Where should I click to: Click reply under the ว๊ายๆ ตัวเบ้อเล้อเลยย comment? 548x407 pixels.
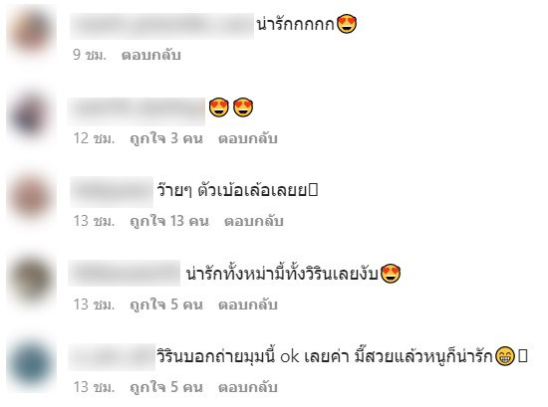[254, 221]
